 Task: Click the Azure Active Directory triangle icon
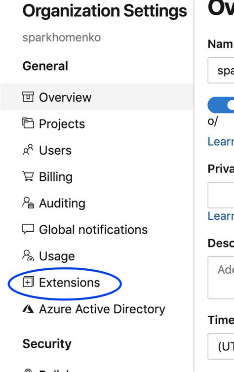click(28, 309)
